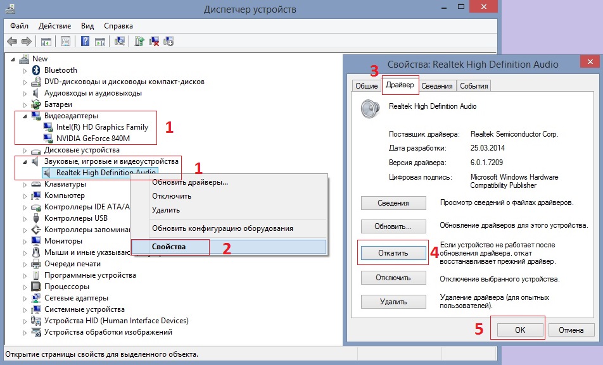Screen dimensions: 603x365
Task: Click driver version value 6.0.1.7209
Action: coord(486,162)
